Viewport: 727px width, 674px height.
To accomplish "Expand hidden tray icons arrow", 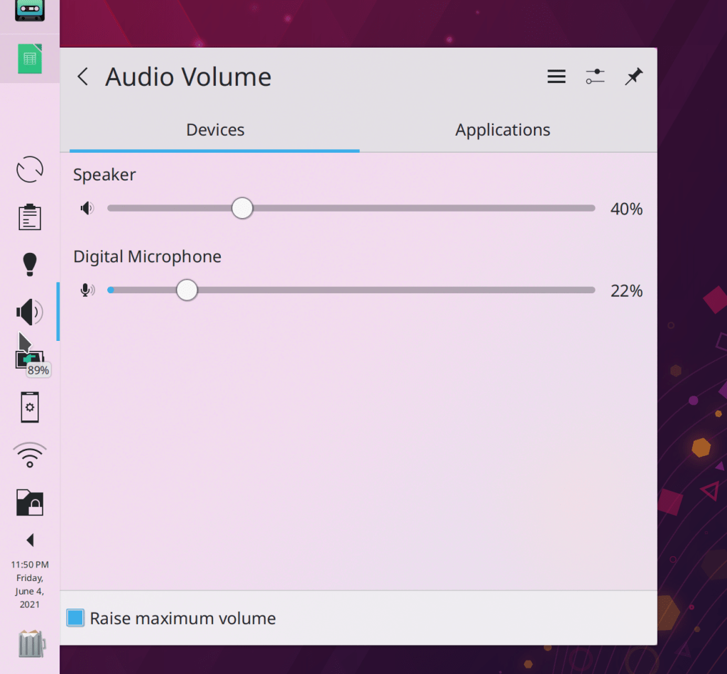I will tap(30, 540).
